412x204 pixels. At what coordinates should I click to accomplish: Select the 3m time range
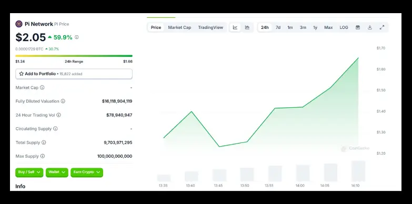(303, 27)
